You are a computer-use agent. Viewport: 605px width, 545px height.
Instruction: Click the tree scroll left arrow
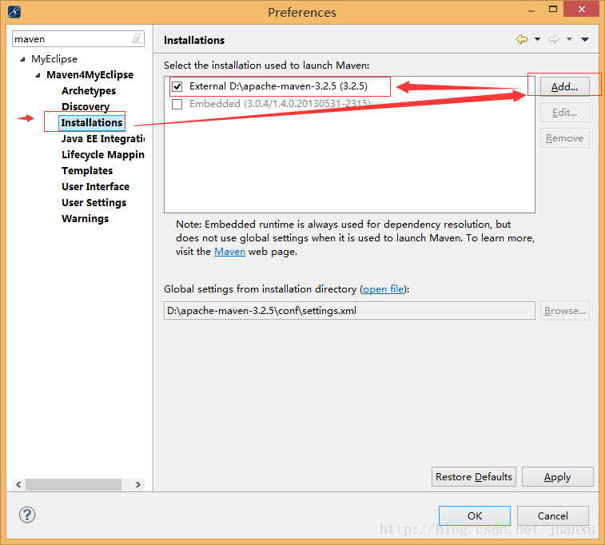(x=18, y=484)
